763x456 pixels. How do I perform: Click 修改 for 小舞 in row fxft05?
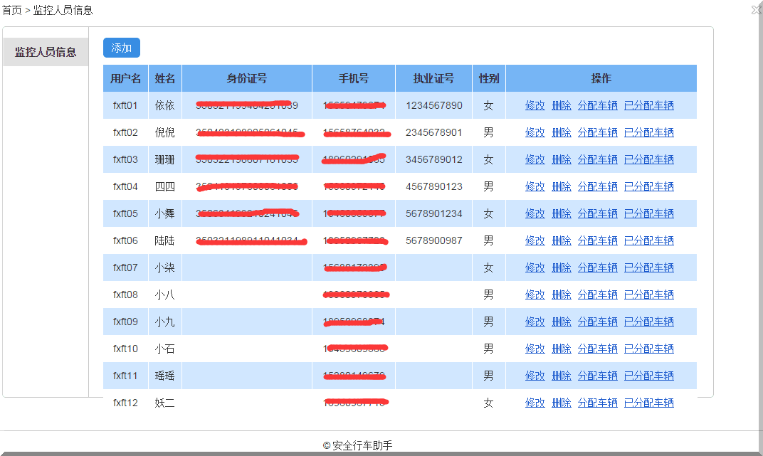pos(535,213)
